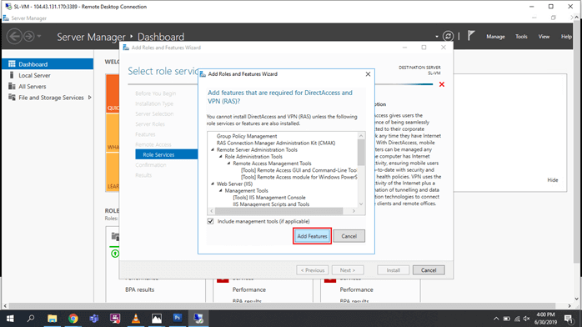Expand File and Storage Services arrow
Viewport: 582px width, 327px height.
pos(89,98)
